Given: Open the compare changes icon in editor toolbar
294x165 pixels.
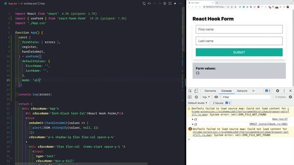Looking at the screenshot, I should click(x=144, y=3).
